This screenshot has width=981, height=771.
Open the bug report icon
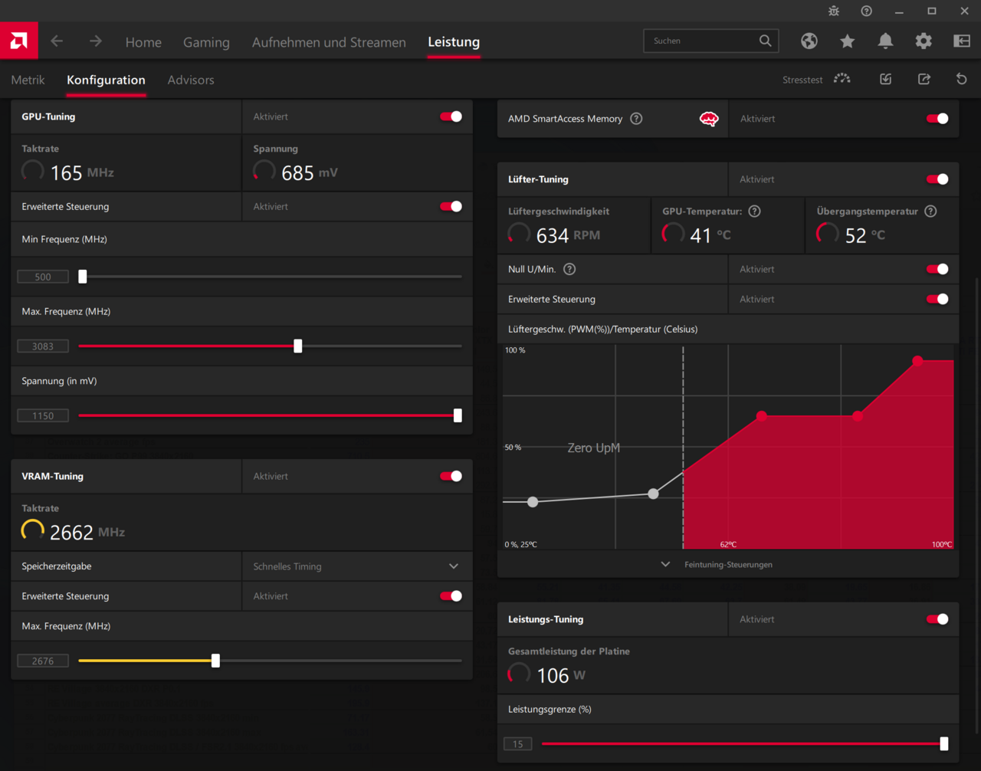(834, 11)
